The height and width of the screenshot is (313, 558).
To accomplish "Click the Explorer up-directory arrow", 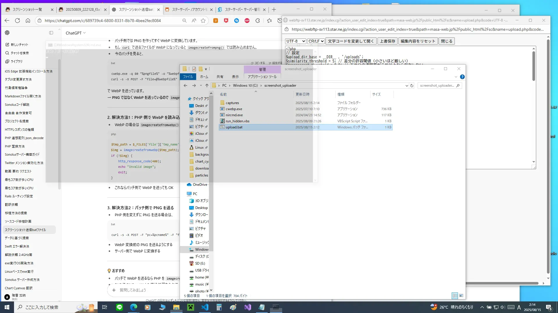I will (207, 85).
